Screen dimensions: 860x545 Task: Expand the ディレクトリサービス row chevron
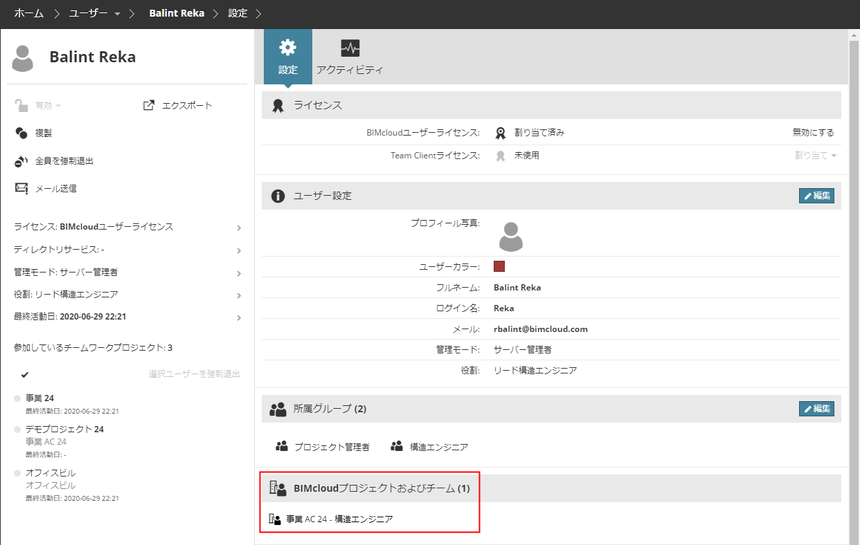click(x=239, y=250)
